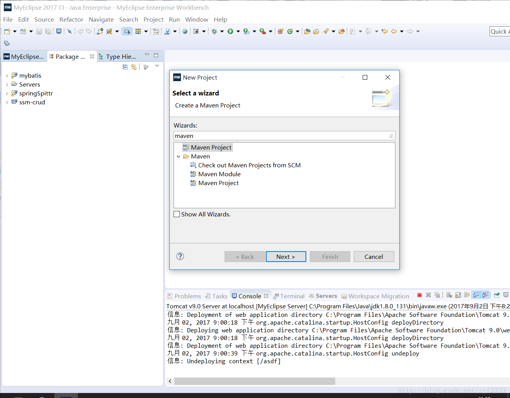Click the disabled Finish button
Screen dimensions: 510x398
point(330,257)
